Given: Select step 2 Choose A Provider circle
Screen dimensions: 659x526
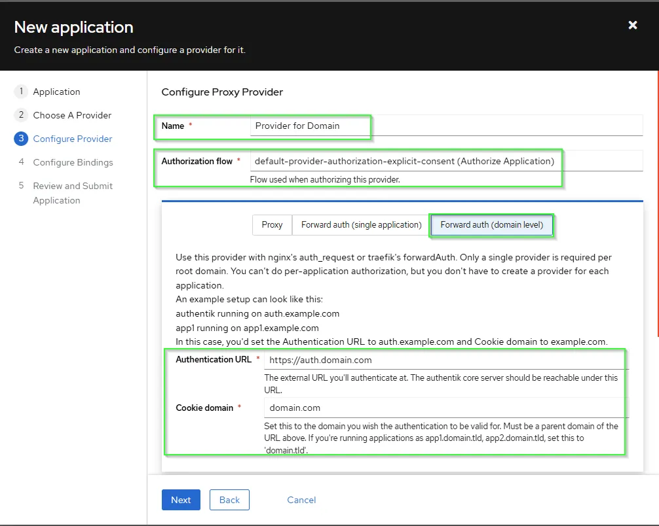Looking at the screenshot, I should pyautogui.click(x=21, y=115).
